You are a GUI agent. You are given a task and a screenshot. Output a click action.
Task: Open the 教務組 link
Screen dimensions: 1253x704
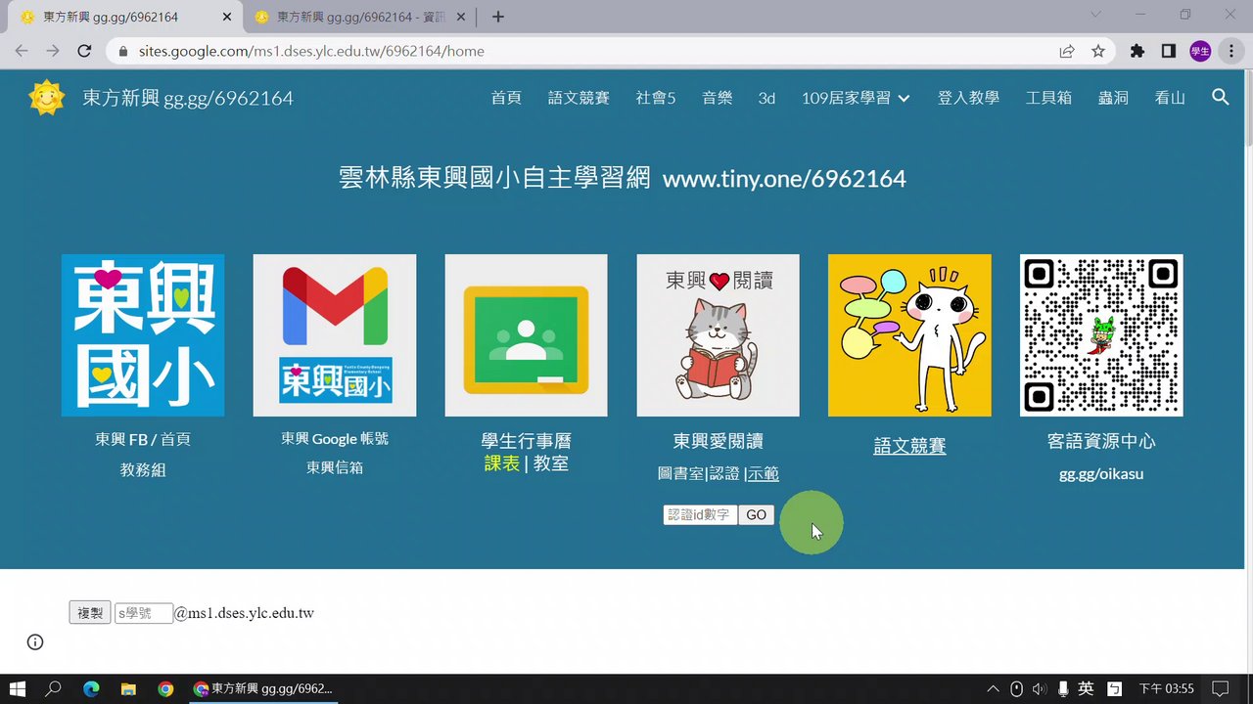point(143,470)
